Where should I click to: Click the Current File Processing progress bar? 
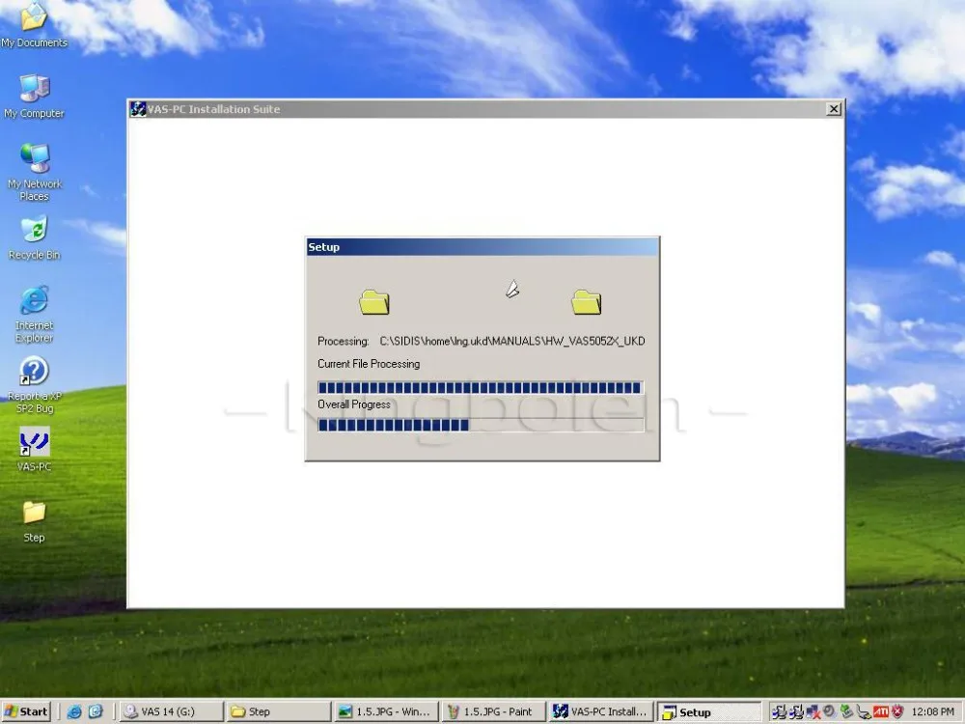point(481,387)
